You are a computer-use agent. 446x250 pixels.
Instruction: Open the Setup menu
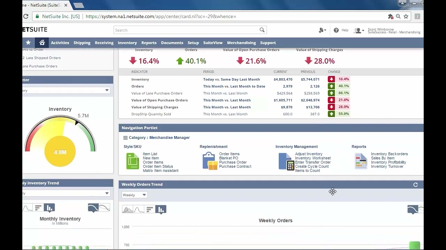pyautogui.click(x=193, y=43)
